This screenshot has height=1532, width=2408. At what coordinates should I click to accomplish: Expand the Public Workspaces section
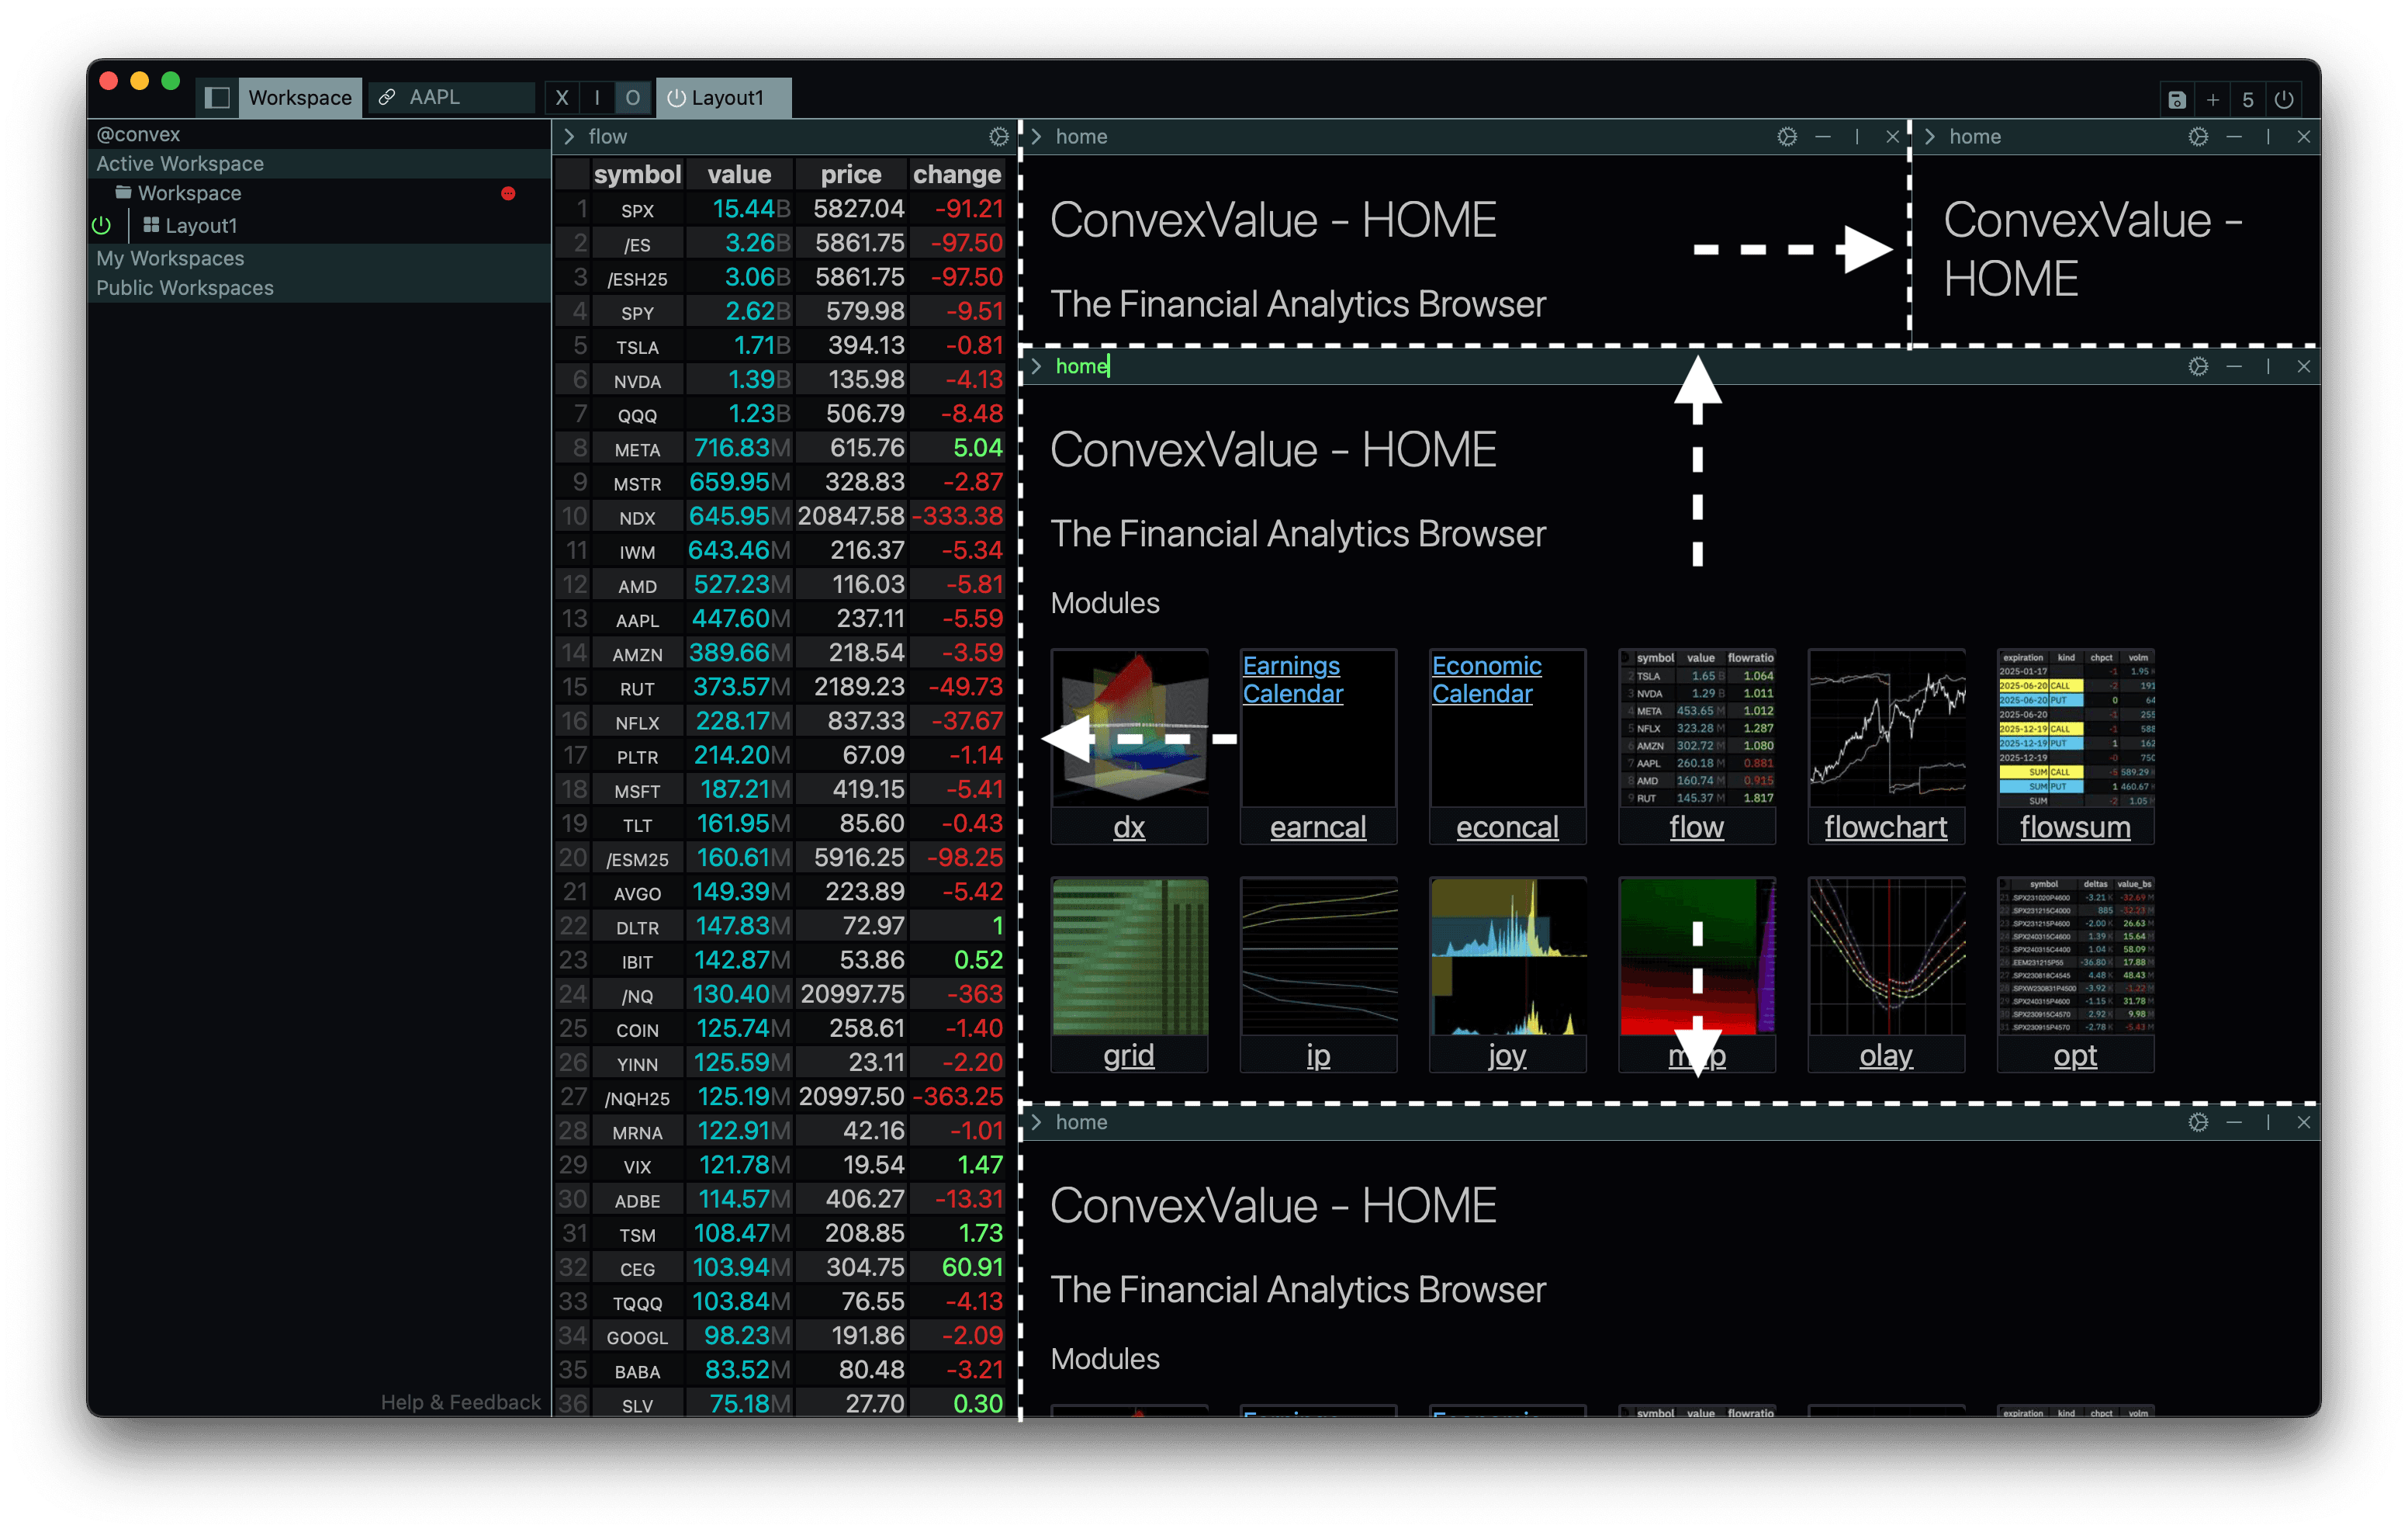click(318, 287)
